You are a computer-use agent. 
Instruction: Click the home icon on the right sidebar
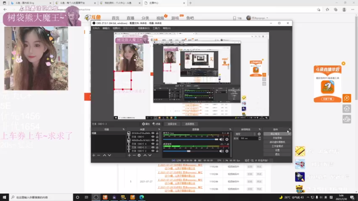point(346,109)
